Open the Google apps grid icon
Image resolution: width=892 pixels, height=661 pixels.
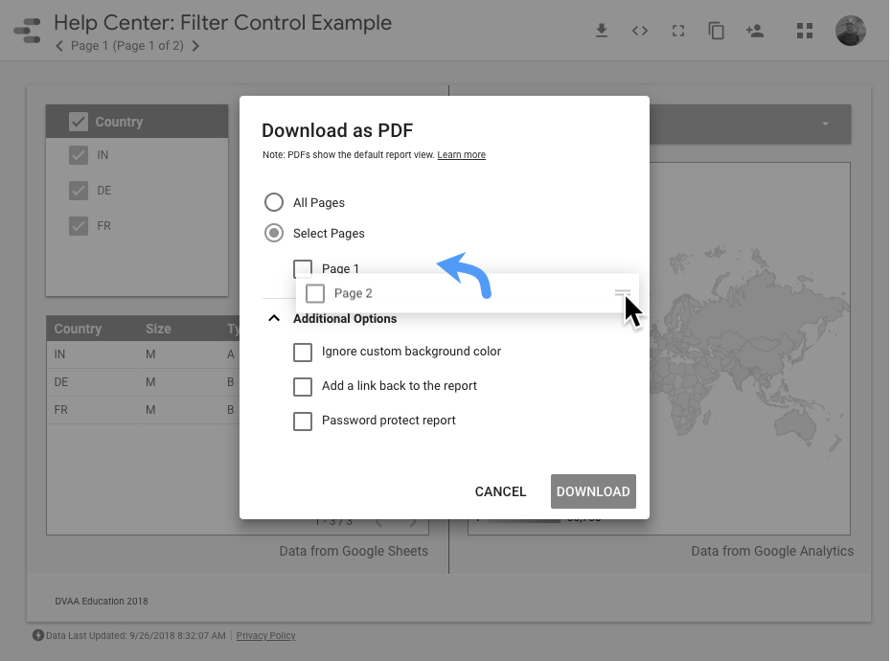coord(805,30)
